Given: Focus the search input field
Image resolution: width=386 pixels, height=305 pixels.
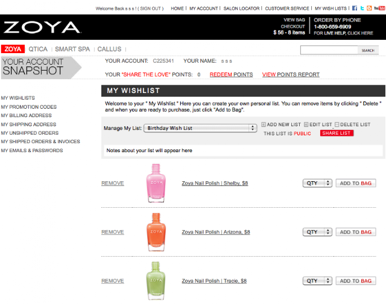Looking at the screenshot, I should (x=329, y=50).
